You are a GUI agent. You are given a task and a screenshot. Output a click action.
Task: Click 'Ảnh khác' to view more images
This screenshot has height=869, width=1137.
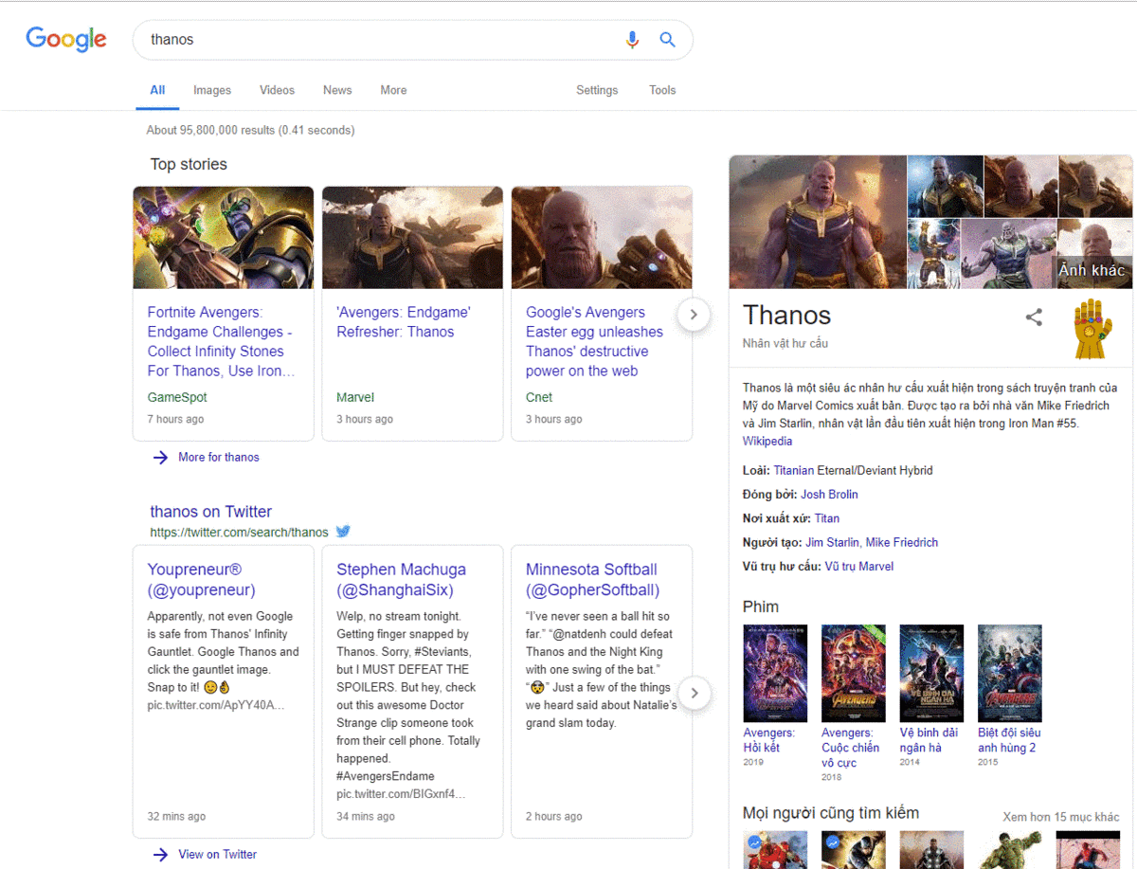pyautogui.click(x=1093, y=269)
